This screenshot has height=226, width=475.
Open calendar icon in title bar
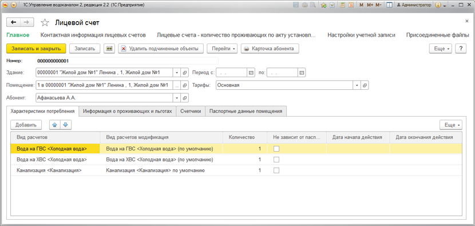351,5
